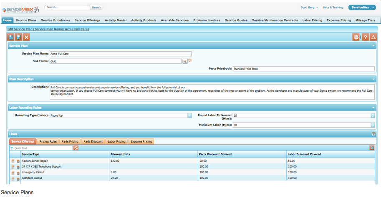
Task: Open Scott Berg user dropdown
Action: click(309, 8)
